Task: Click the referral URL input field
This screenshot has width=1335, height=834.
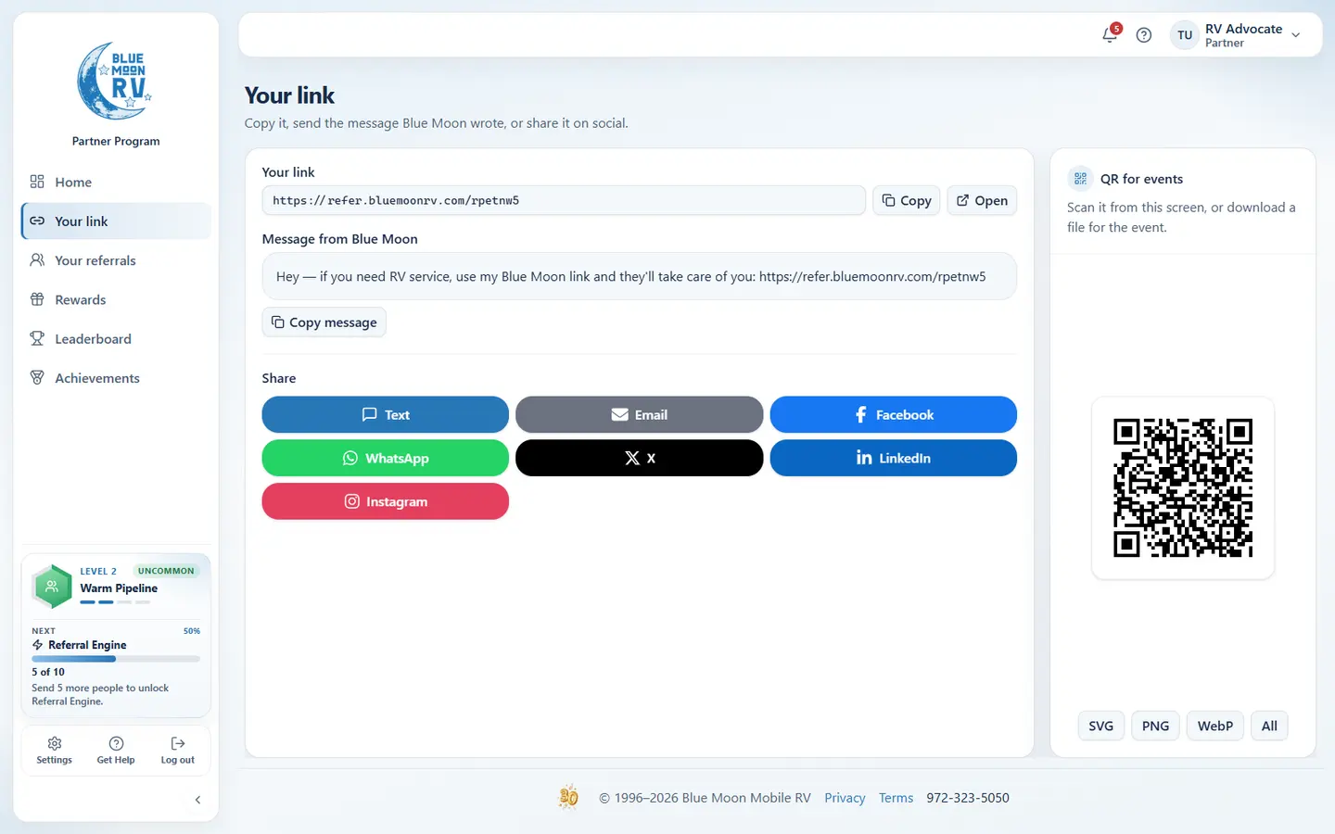Action: pyautogui.click(x=564, y=200)
